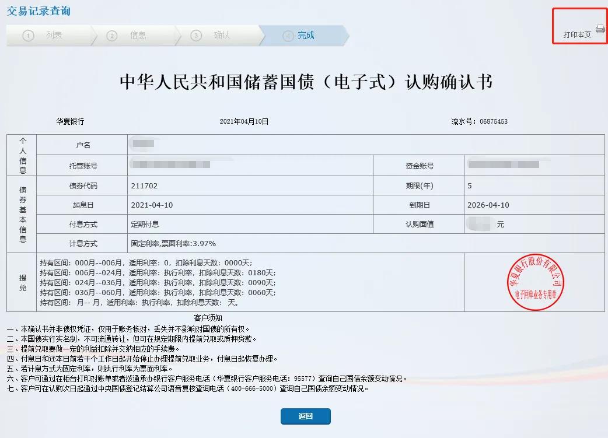Click the 列表 step in the wizard

[55, 35]
